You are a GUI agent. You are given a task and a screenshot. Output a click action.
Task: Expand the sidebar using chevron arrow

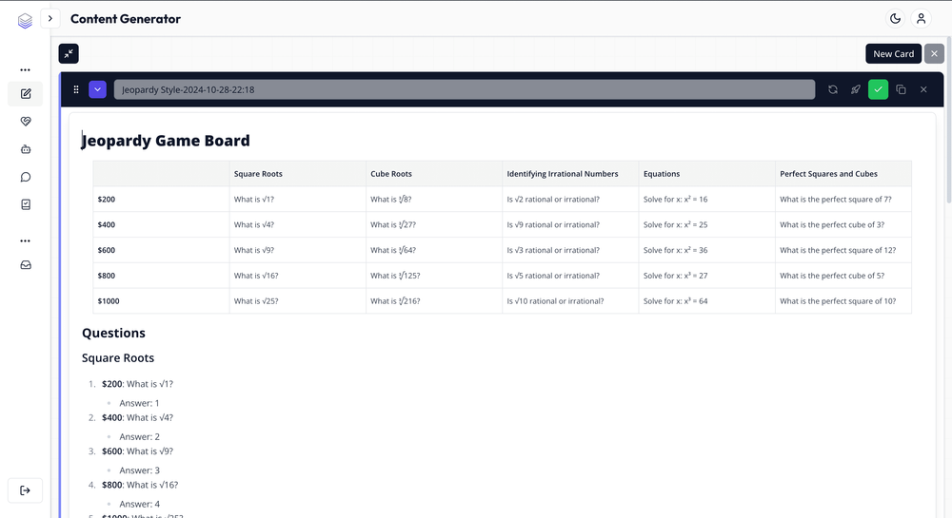50,18
